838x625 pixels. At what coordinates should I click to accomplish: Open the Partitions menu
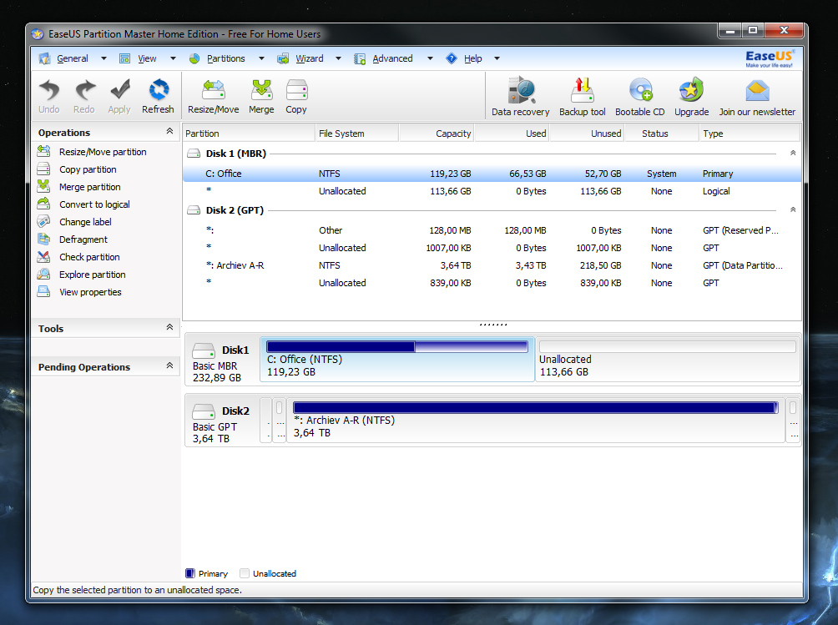[x=225, y=58]
